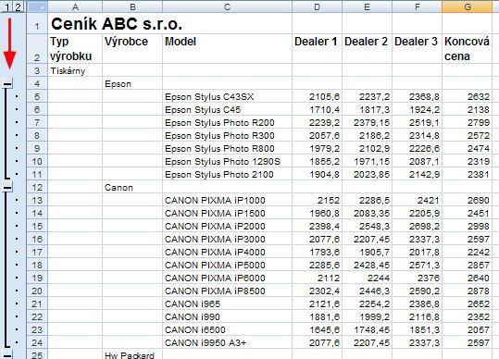Click the 'Dealer 1' header cell
This screenshot has height=359, width=499.
pyautogui.click(x=317, y=49)
